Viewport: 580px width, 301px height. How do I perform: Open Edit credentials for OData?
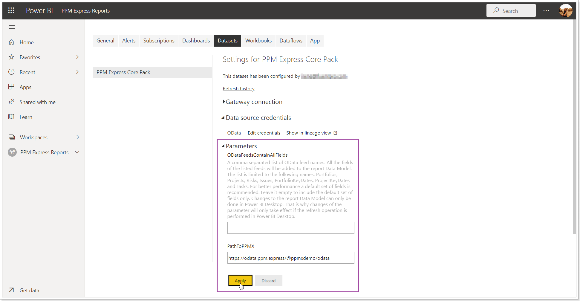pyautogui.click(x=264, y=133)
